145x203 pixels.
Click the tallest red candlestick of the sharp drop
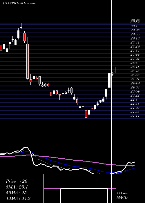tap(28, 61)
